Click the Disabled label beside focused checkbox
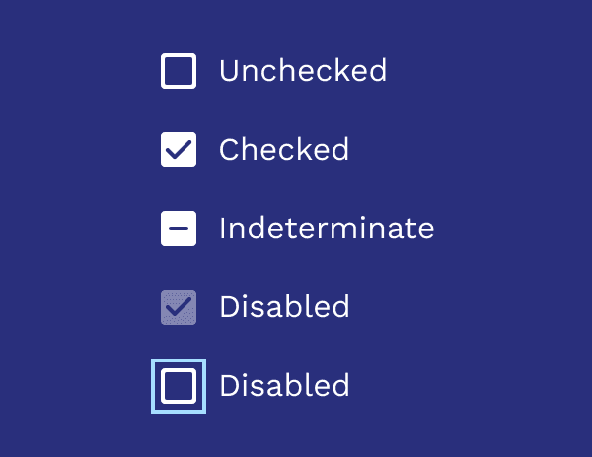This screenshot has height=457, width=592. click(284, 386)
